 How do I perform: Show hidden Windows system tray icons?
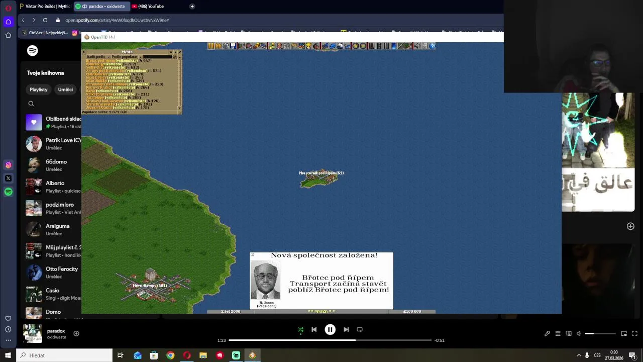[579, 355]
